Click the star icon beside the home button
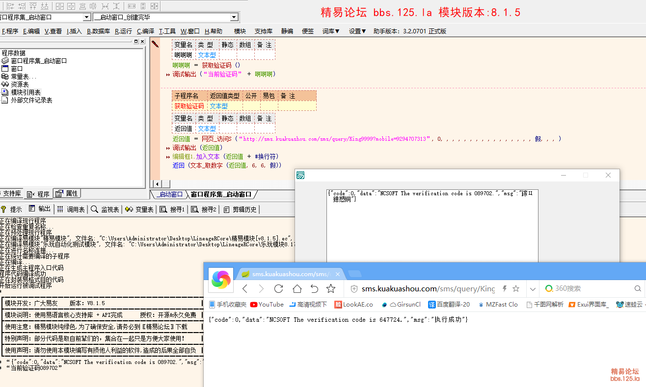Viewport: 646px width, 387px height. [331, 289]
